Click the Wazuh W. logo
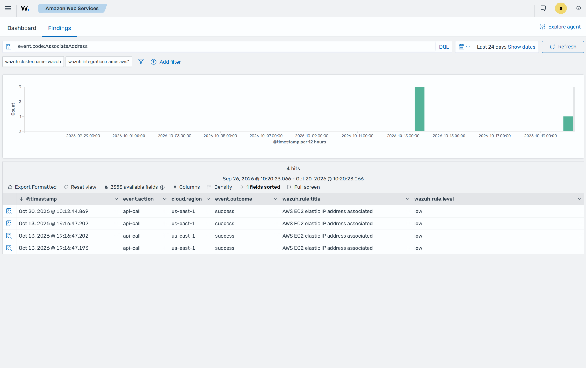586x368 pixels. 25,8
